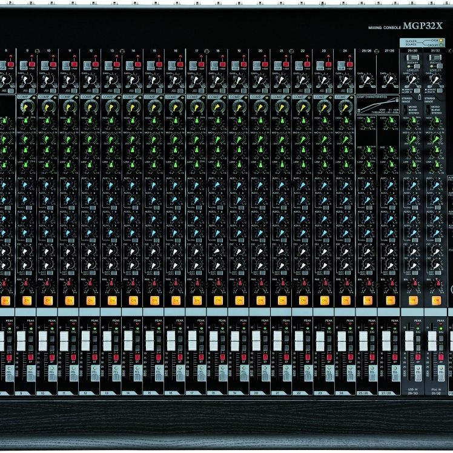
Task: Toggle the channel 17 ON button
Action: click(x=197, y=300)
